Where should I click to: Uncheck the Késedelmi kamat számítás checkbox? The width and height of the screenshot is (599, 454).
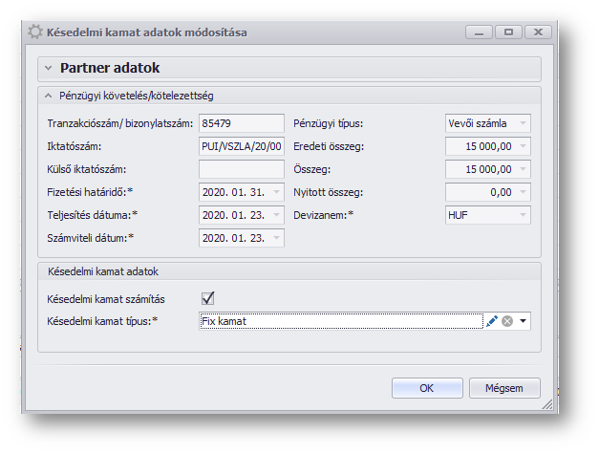[207, 299]
